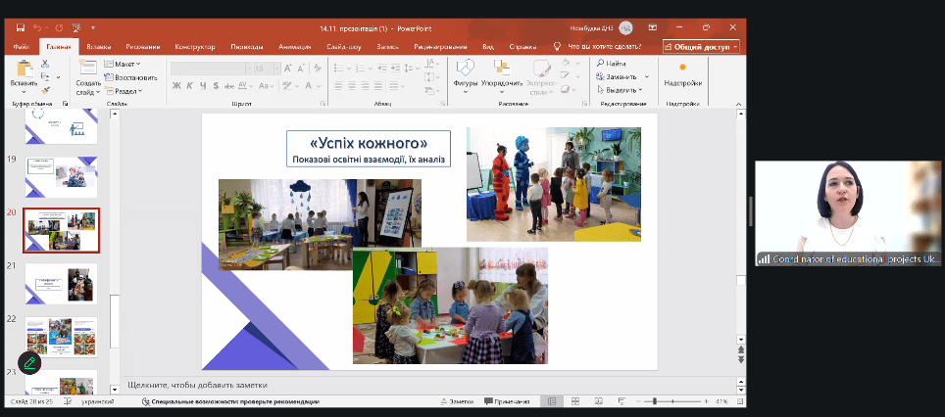Select slide 22 thumbnail in slide panel
Image resolution: width=945 pixels, height=417 pixels.
pyautogui.click(x=61, y=337)
